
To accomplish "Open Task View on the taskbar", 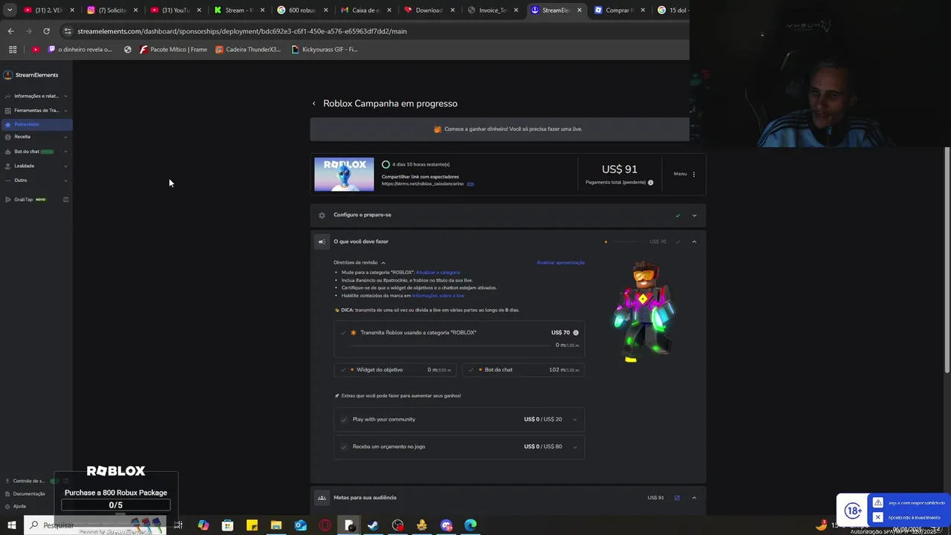I will 178,525.
